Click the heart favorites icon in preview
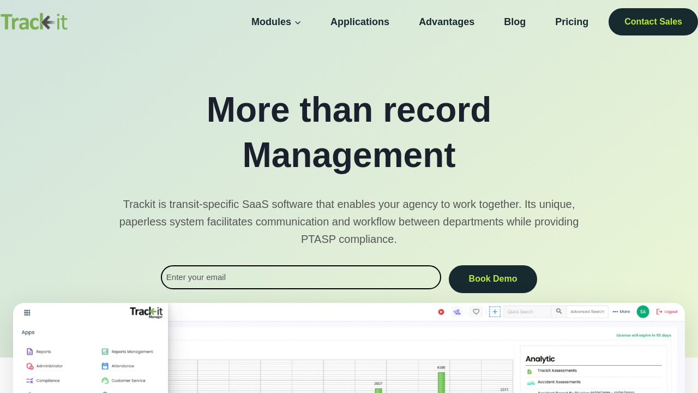 click(x=476, y=312)
